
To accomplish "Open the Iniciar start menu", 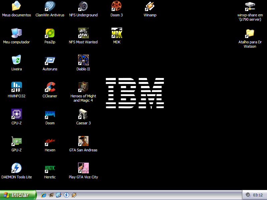I will (18, 195).
